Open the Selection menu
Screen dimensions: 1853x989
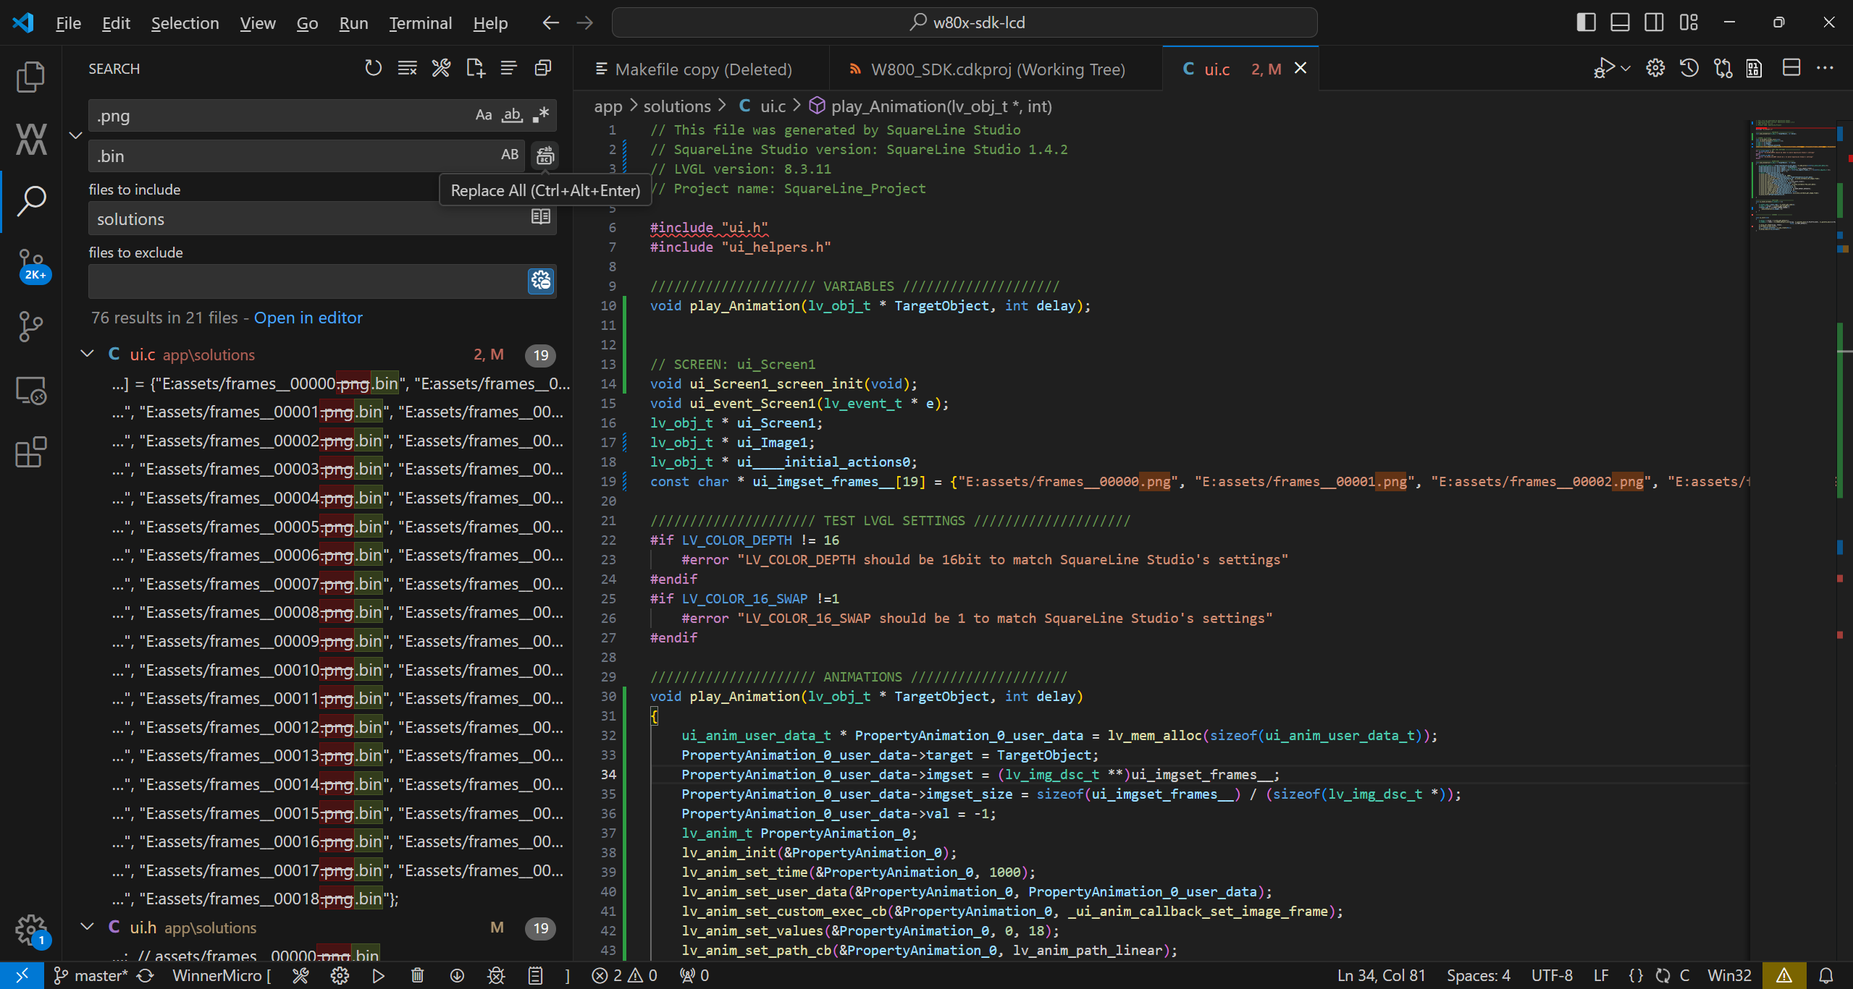(x=185, y=23)
